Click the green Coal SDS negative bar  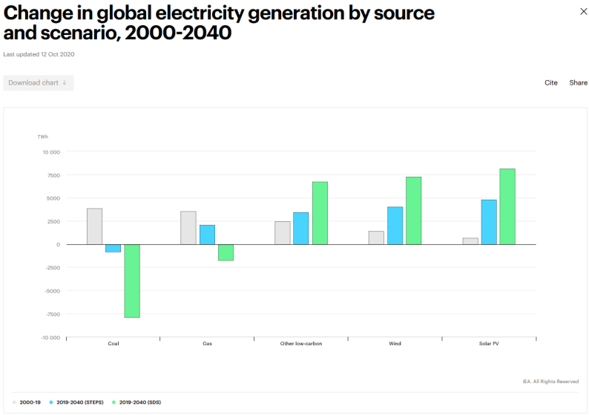tap(132, 281)
